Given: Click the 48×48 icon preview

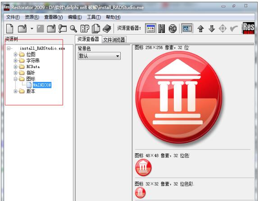Looking at the screenshot, I should tap(143, 168).
